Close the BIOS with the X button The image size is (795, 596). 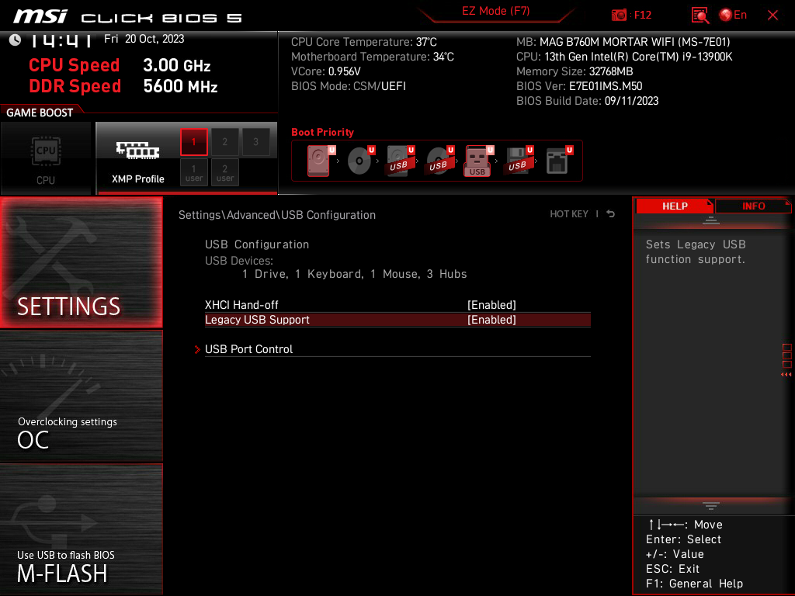click(x=772, y=16)
